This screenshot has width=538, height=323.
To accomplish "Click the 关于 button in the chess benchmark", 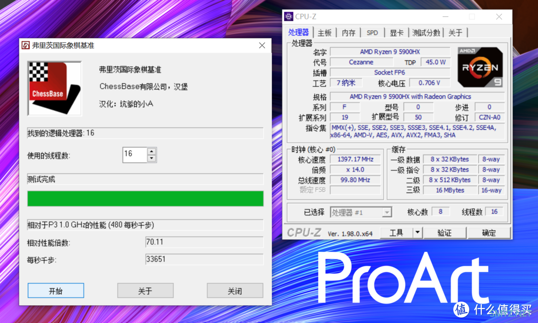I will point(145,291).
